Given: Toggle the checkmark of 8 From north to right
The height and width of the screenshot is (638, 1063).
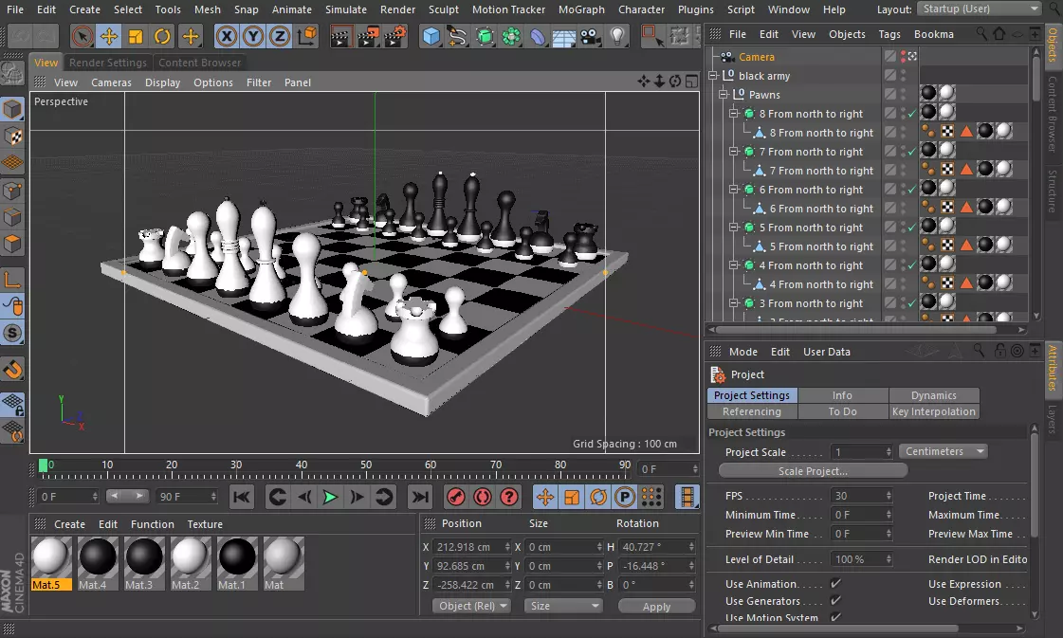Looking at the screenshot, I should [912, 114].
